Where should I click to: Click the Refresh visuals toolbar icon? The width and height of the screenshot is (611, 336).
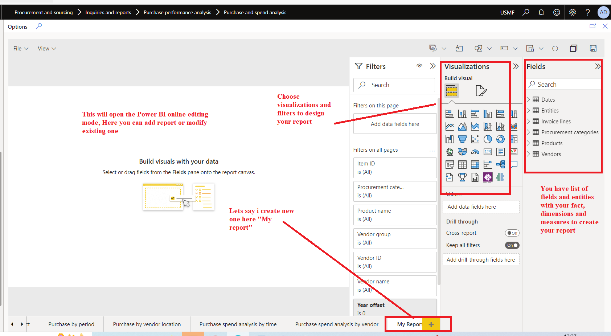click(x=555, y=48)
